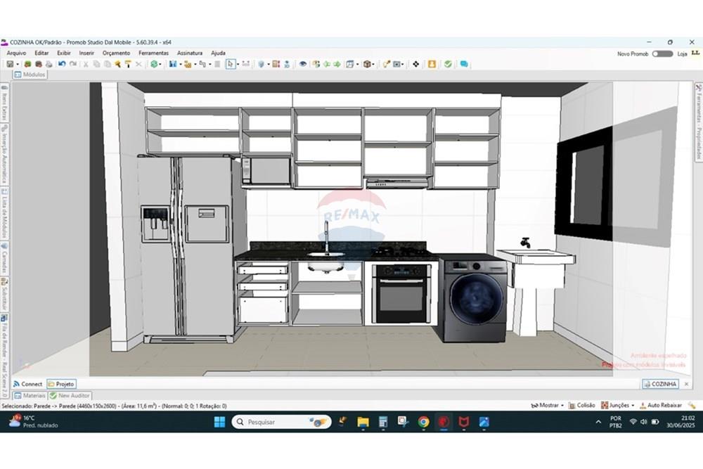Open the save button dropdown arrow
703x469 pixels.
(18, 64)
